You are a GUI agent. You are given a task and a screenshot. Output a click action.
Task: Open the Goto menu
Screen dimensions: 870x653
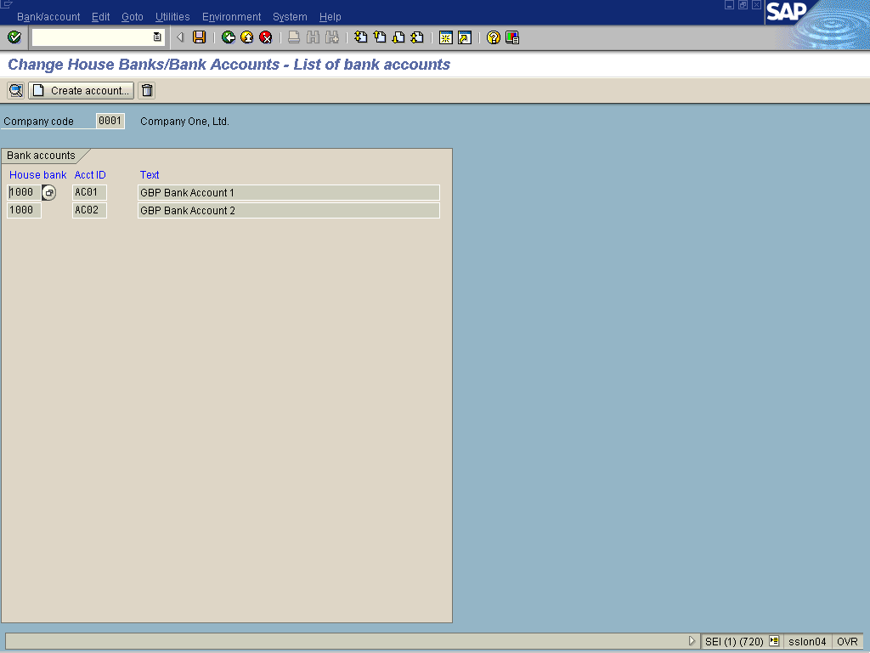[132, 17]
